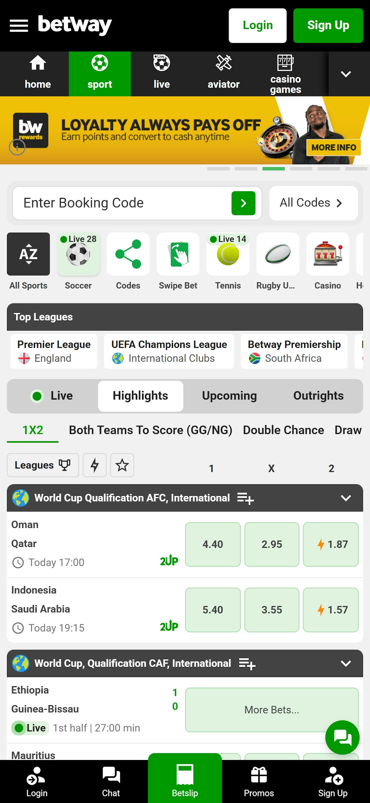This screenshot has height=803, width=370.
Task: Open the Both Teams To Score tab
Action: point(151,430)
